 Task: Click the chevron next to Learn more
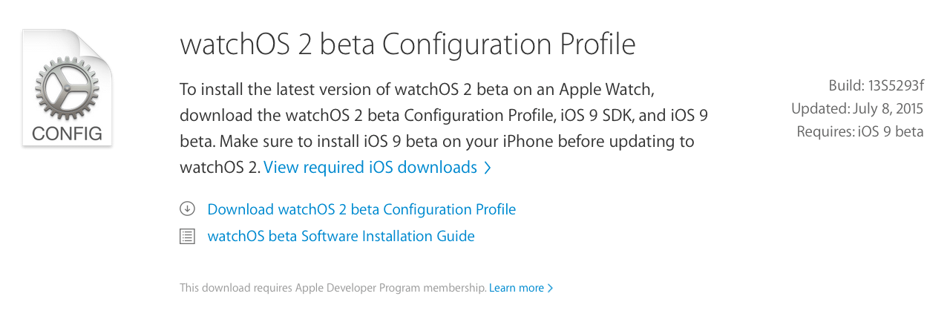(550, 288)
